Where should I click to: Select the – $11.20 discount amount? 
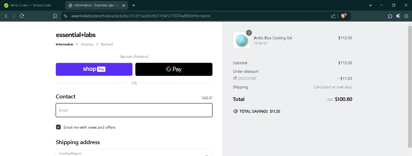(345, 78)
